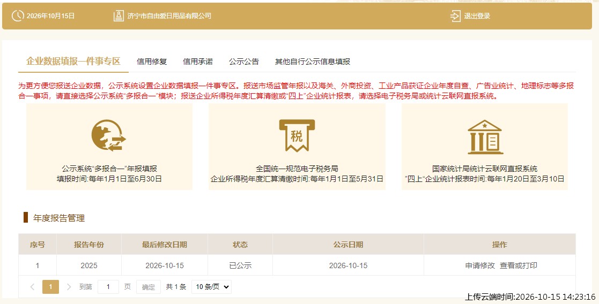The image size is (599, 304).
Task: Click the 年度报告管理 section heading
Action: [59, 218]
